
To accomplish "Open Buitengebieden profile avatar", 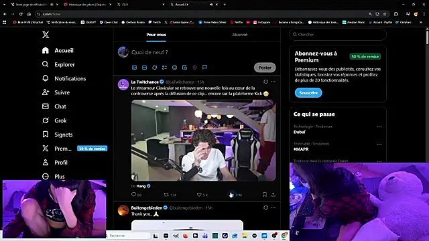I will point(123,210).
